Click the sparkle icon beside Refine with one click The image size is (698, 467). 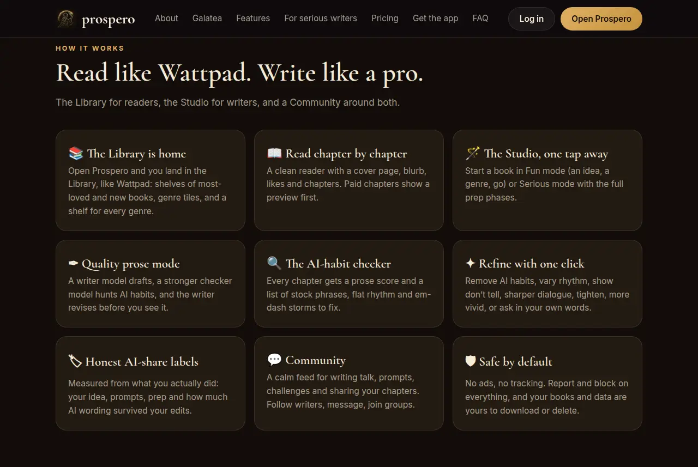pyautogui.click(x=470, y=264)
